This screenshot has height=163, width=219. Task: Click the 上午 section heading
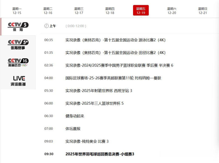(x=53, y=26)
